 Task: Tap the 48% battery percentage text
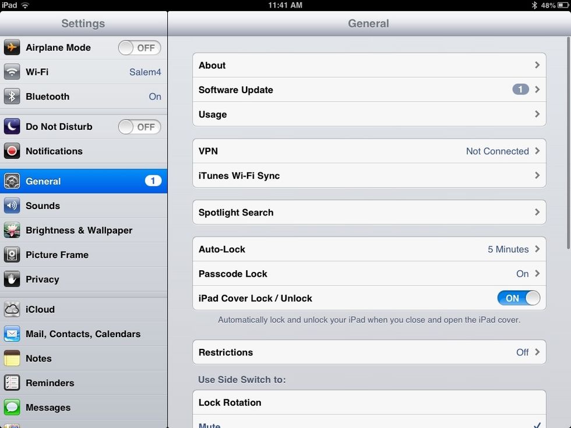pyautogui.click(x=548, y=5)
